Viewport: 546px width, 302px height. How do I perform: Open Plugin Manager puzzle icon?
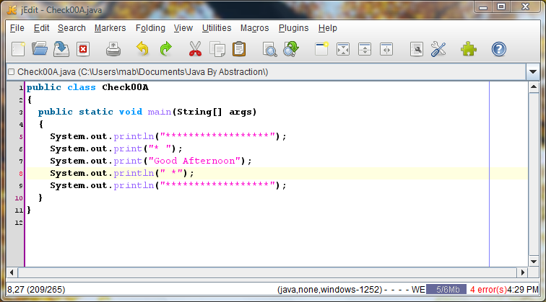(x=468, y=49)
